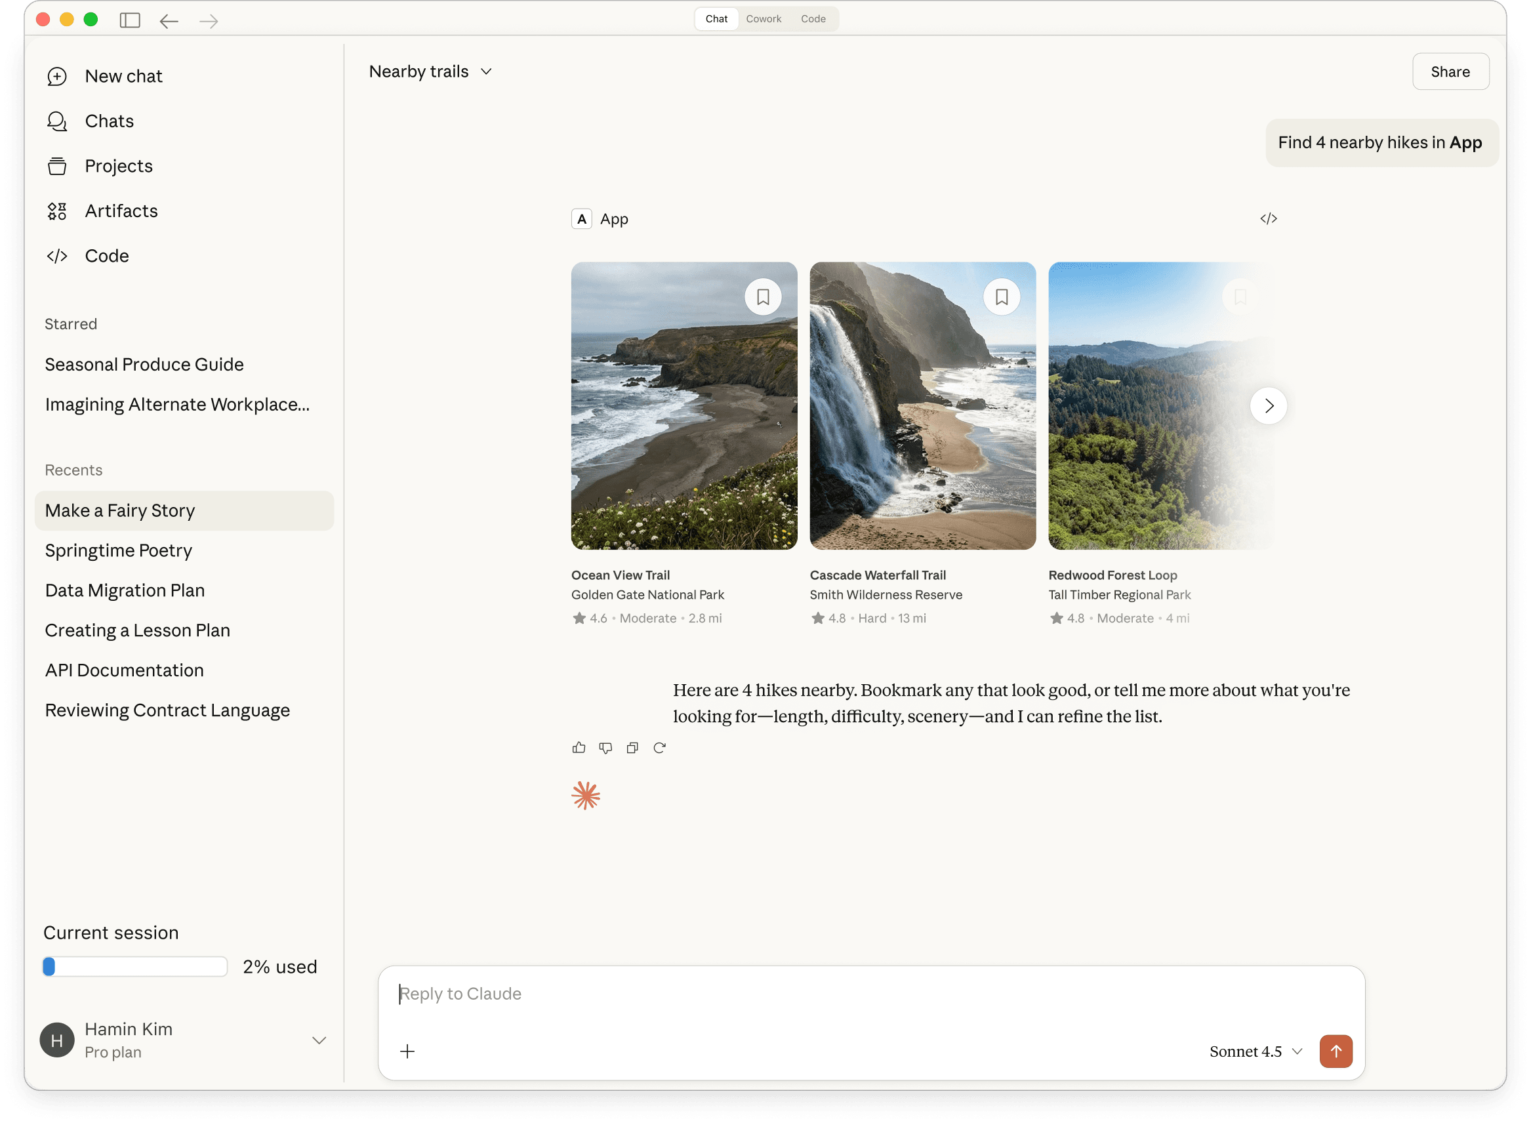Screen dimensions: 1531x1123
Task: Open the Springtime Poetry recent chat
Action: point(118,550)
